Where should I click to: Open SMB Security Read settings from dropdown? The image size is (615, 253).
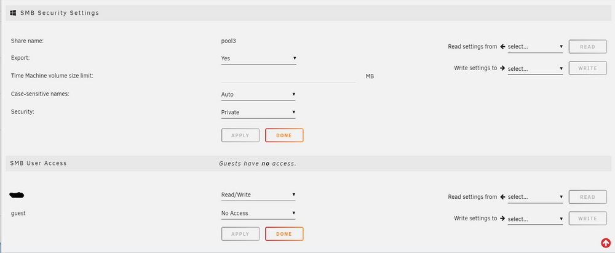[x=536, y=47]
